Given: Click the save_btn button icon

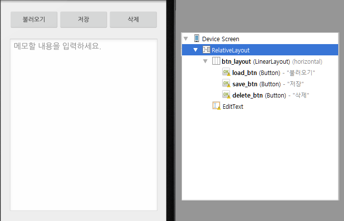Looking at the screenshot, I should 226,83.
